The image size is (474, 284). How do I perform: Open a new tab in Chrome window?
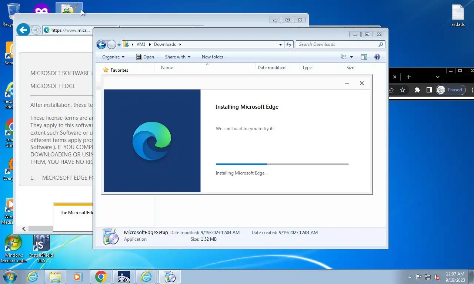tap(409, 77)
